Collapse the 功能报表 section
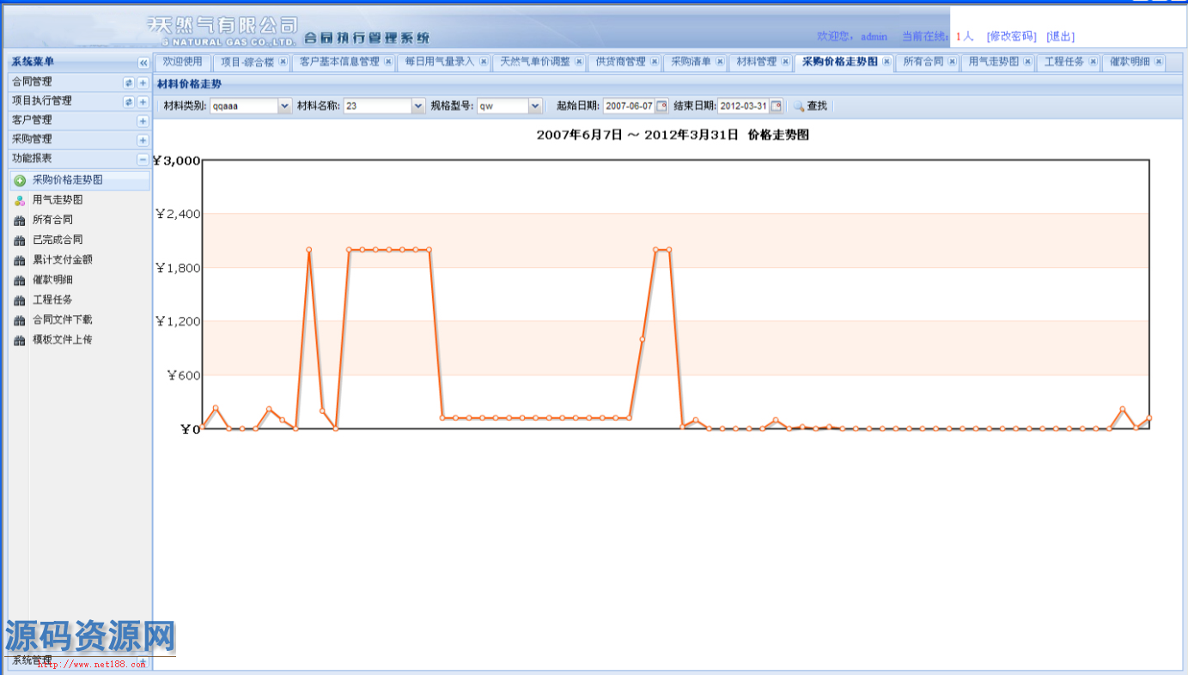 point(143,160)
